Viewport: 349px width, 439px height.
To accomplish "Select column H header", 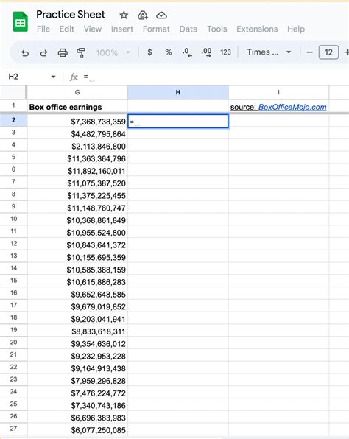I will pyautogui.click(x=178, y=92).
